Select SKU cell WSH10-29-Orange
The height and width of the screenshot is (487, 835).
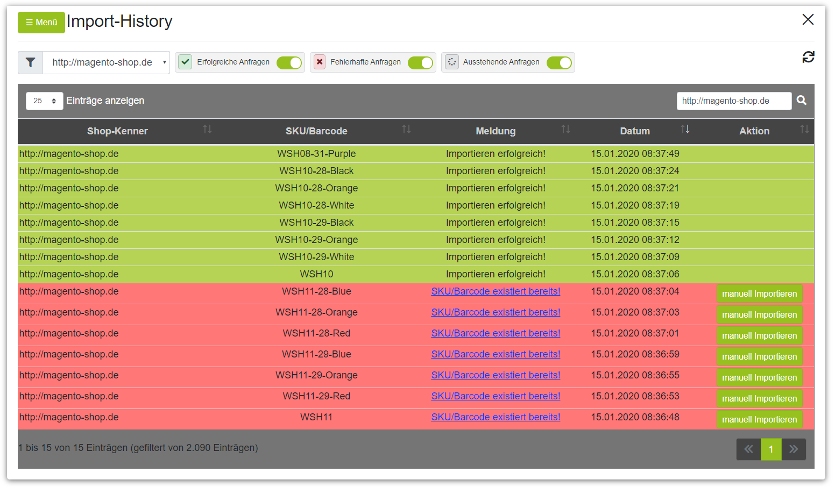pyautogui.click(x=316, y=240)
